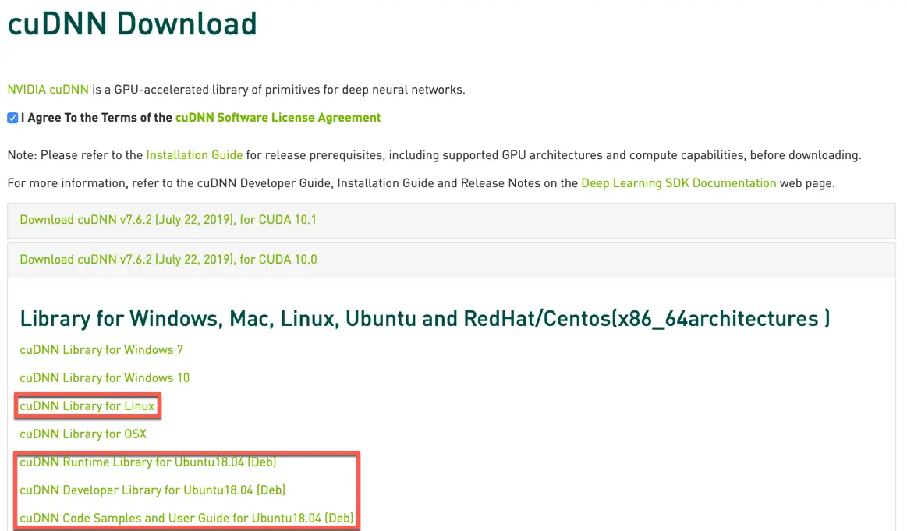
Task: Download cuDNN Library for Linux
Action: (x=87, y=406)
